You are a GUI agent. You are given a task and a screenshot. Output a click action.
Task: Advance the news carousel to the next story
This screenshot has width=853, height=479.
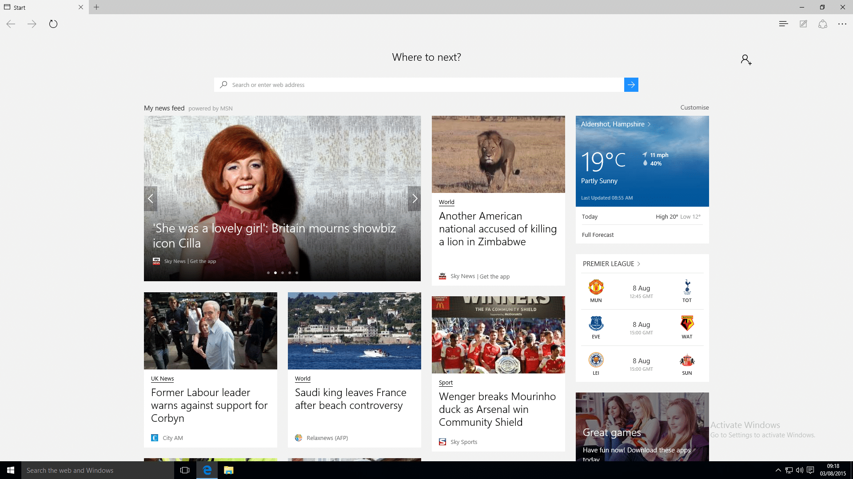click(x=415, y=198)
